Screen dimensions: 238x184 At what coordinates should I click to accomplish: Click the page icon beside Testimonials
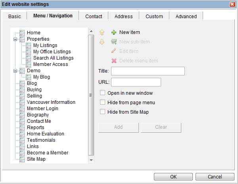22,140
